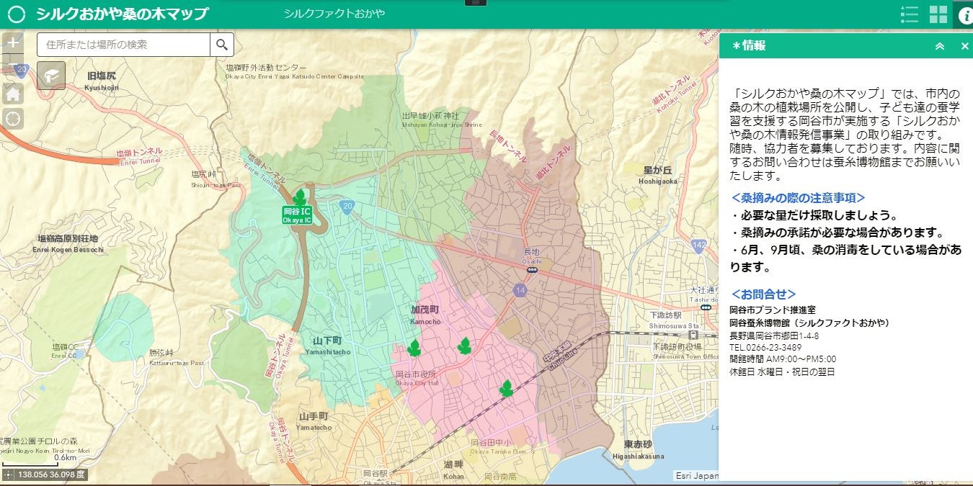Click the 塩嶺高原別荘地 label
The image size is (973, 486).
tap(68, 243)
